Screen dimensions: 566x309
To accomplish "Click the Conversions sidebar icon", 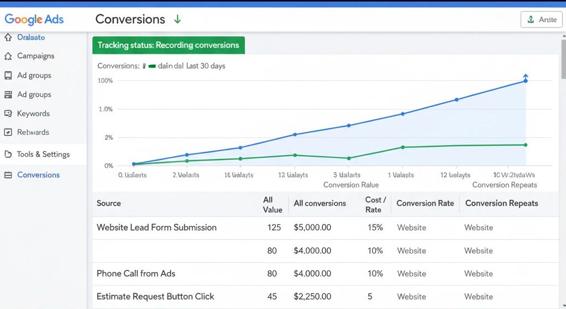I will pyautogui.click(x=8, y=175).
